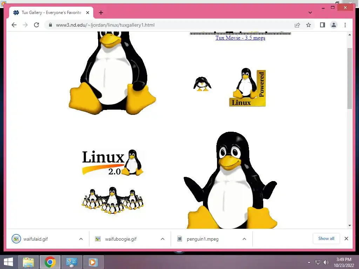This screenshot has height=269, width=359.
Task: Click the small flattened penguin image
Action: pos(202,84)
